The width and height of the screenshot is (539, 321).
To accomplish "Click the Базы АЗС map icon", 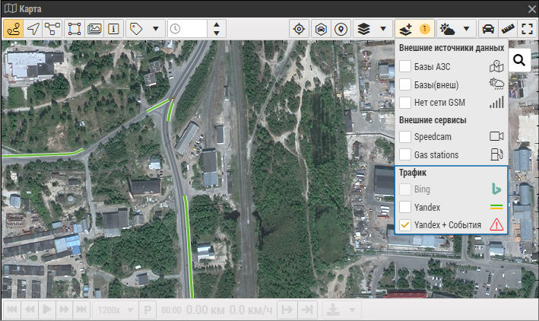I will point(496,66).
